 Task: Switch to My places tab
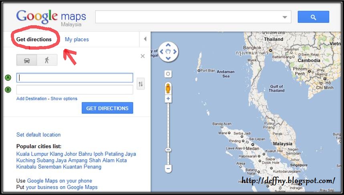[77, 40]
